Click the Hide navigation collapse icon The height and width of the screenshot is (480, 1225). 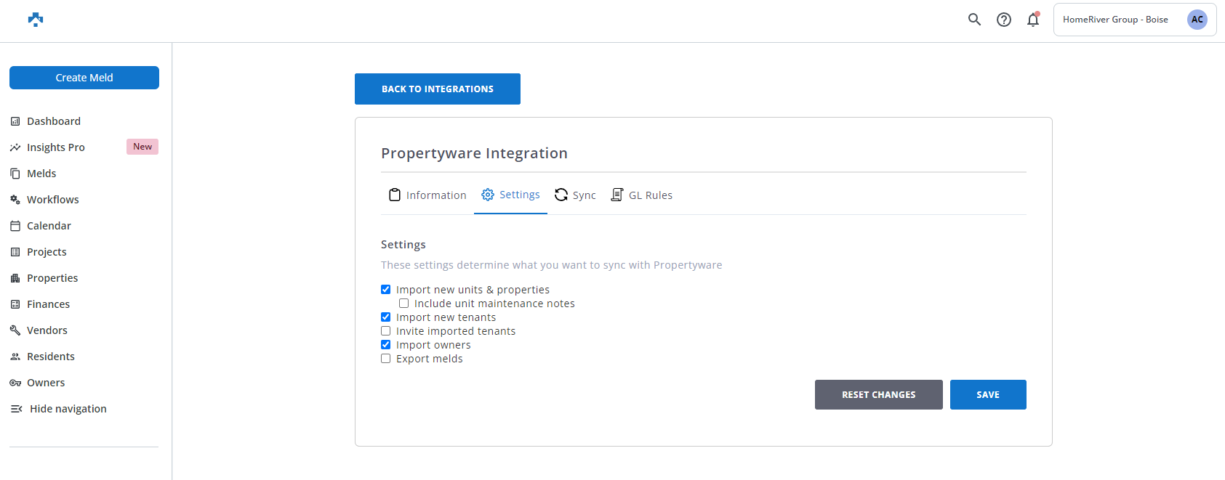[x=16, y=409]
